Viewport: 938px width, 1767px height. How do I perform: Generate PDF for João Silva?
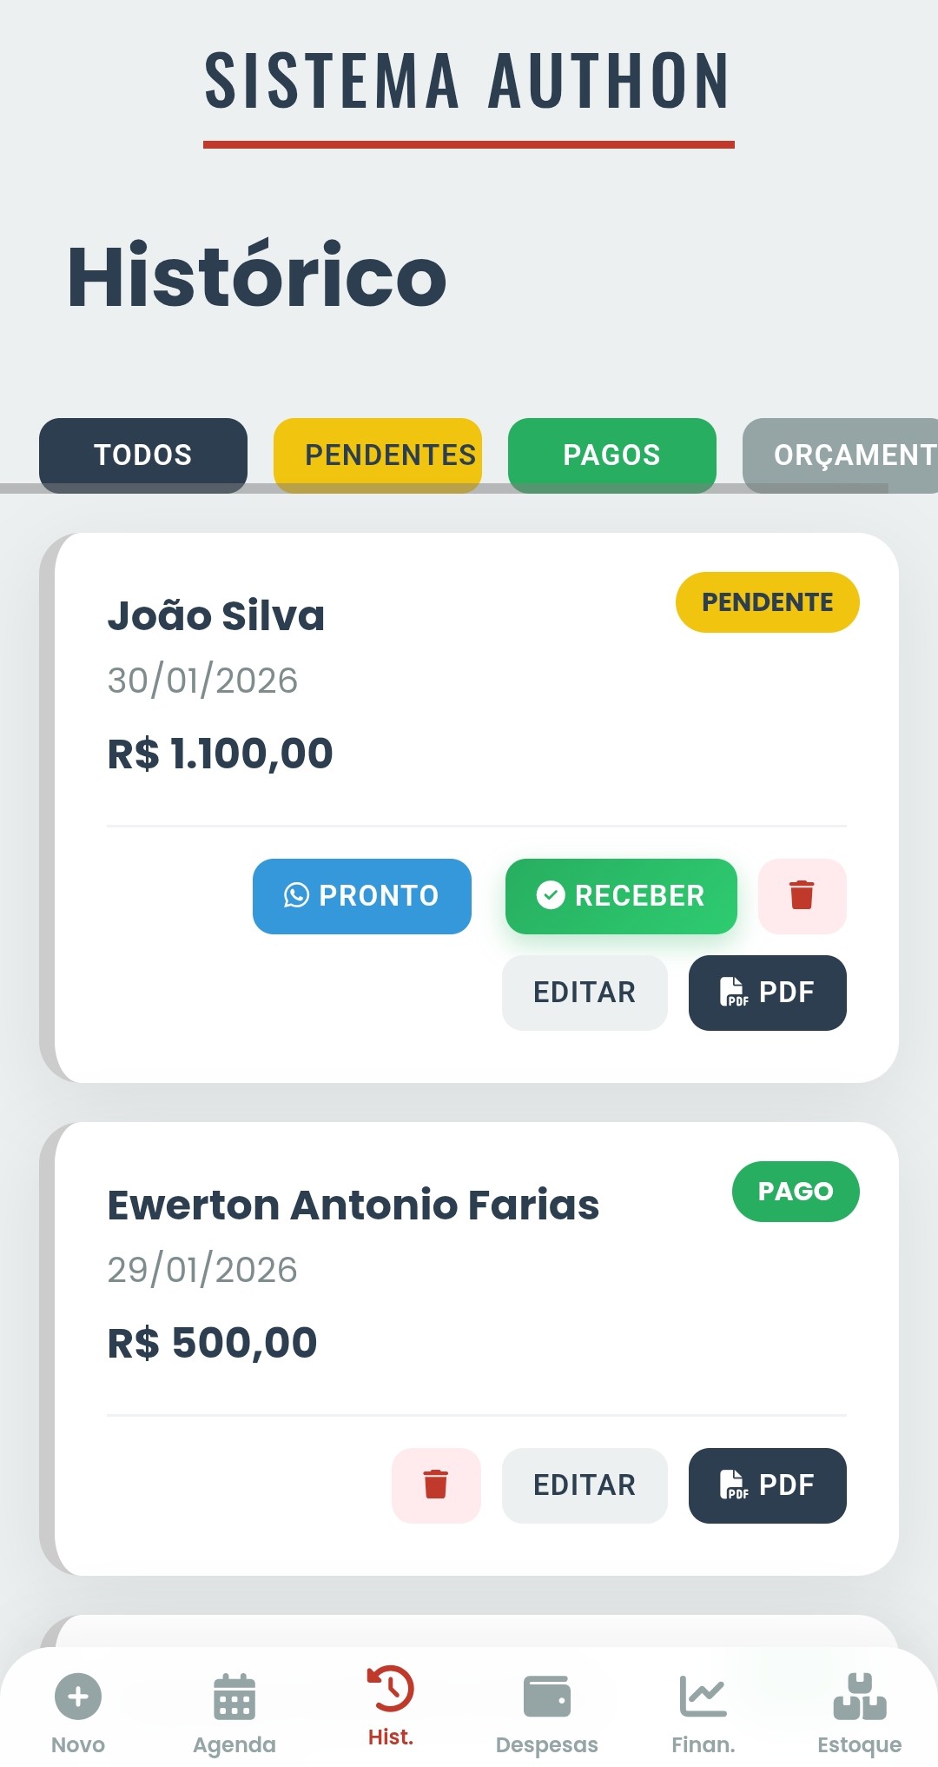[x=768, y=993]
